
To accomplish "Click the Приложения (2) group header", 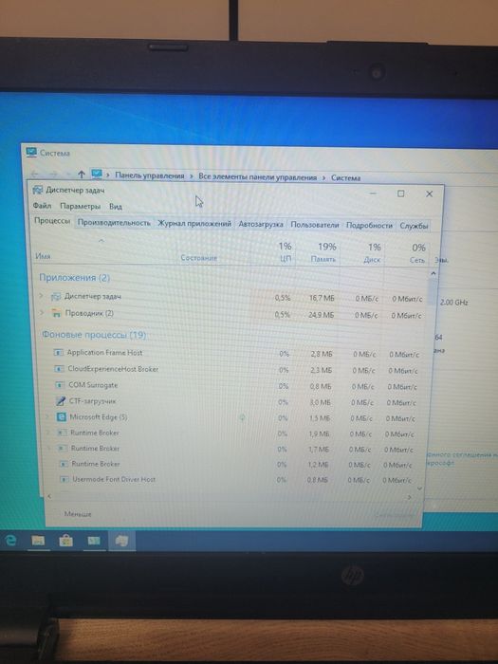I will [x=75, y=278].
